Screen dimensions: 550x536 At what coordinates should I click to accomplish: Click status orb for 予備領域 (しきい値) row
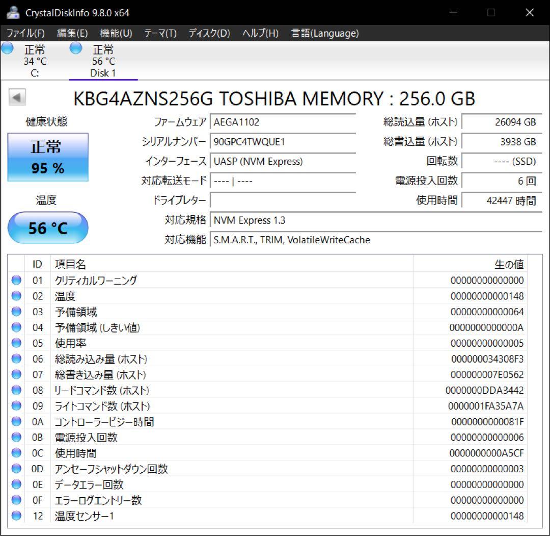(x=16, y=327)
